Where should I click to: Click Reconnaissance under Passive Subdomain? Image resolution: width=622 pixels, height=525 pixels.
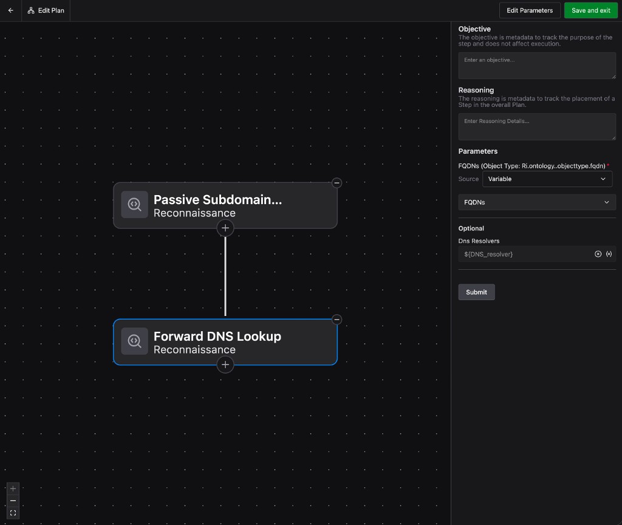tap(194, 213)
